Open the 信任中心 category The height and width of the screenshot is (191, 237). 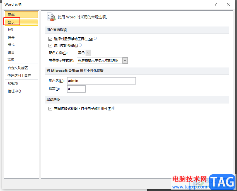point(14,91)
